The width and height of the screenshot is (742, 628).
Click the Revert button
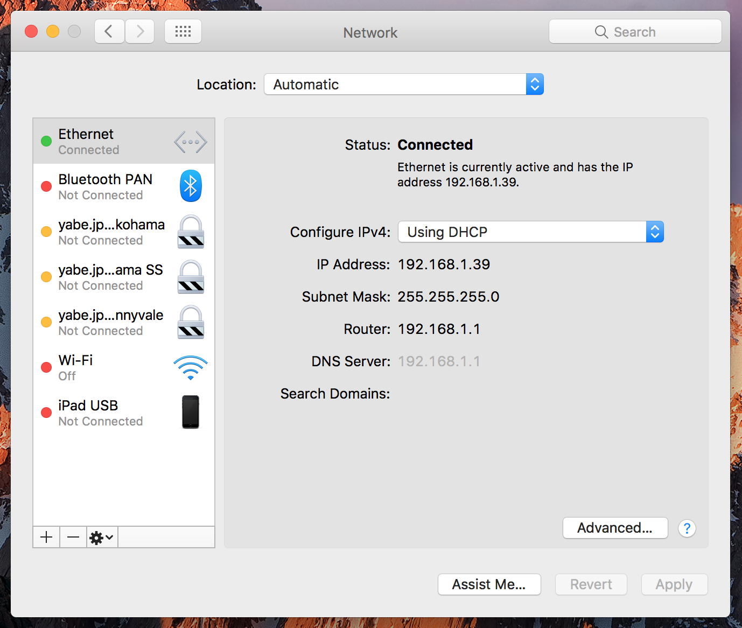click(x=591, y=584)
